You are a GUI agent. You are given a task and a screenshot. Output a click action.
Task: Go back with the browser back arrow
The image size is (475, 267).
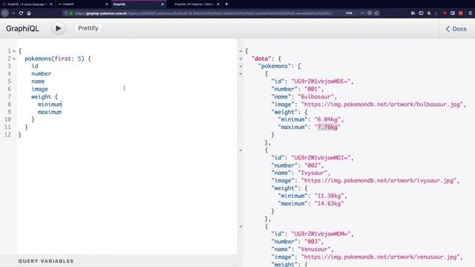tap(4, 13)
